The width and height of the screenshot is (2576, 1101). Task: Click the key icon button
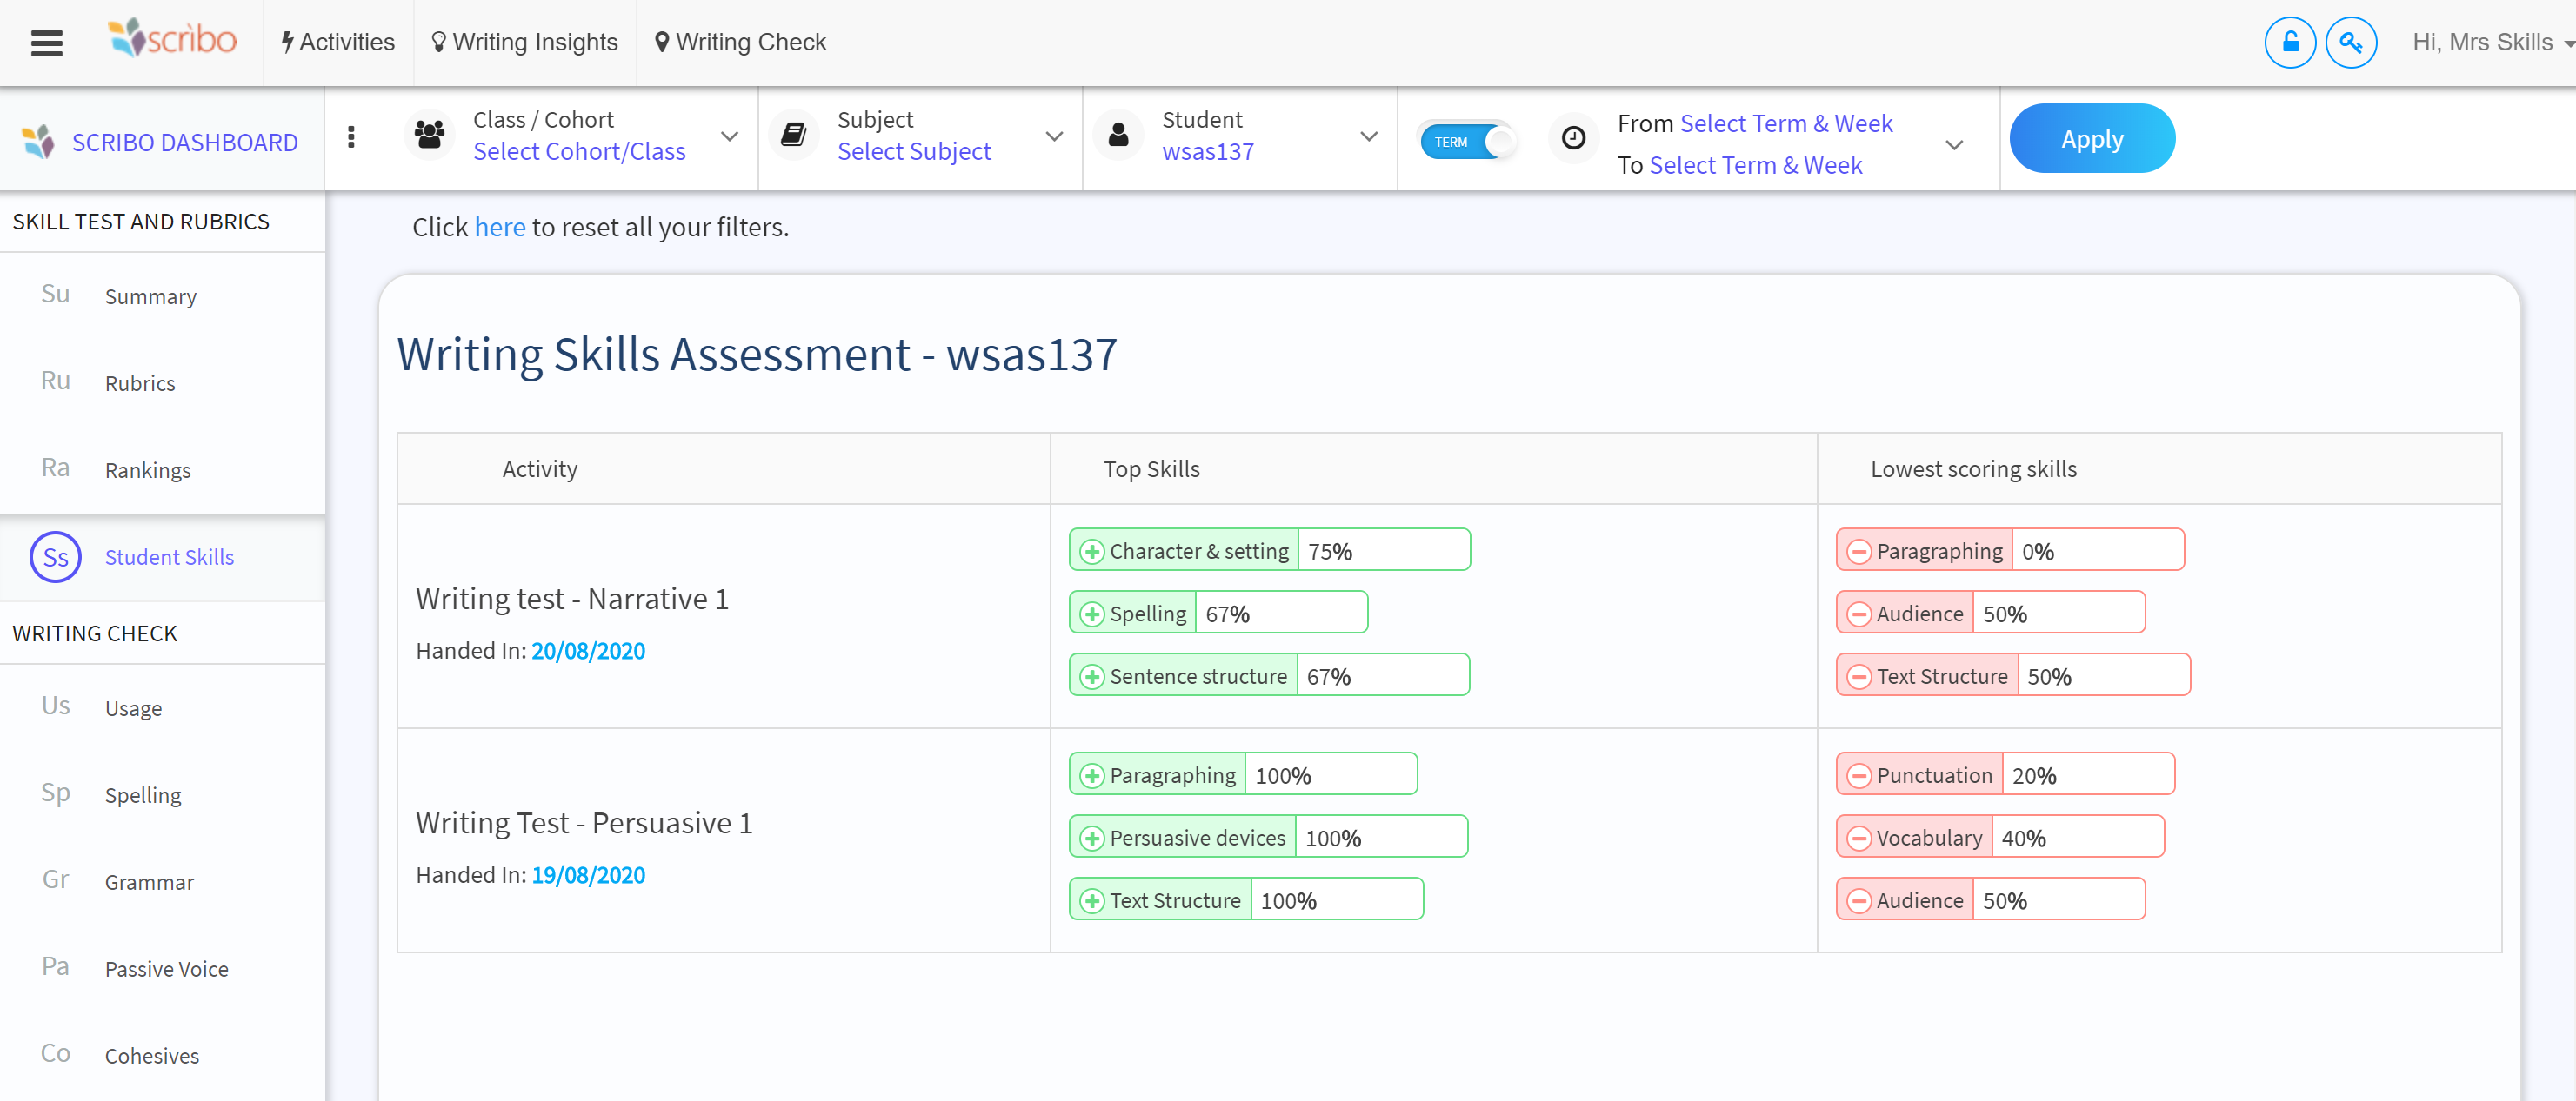point(2351,43)
